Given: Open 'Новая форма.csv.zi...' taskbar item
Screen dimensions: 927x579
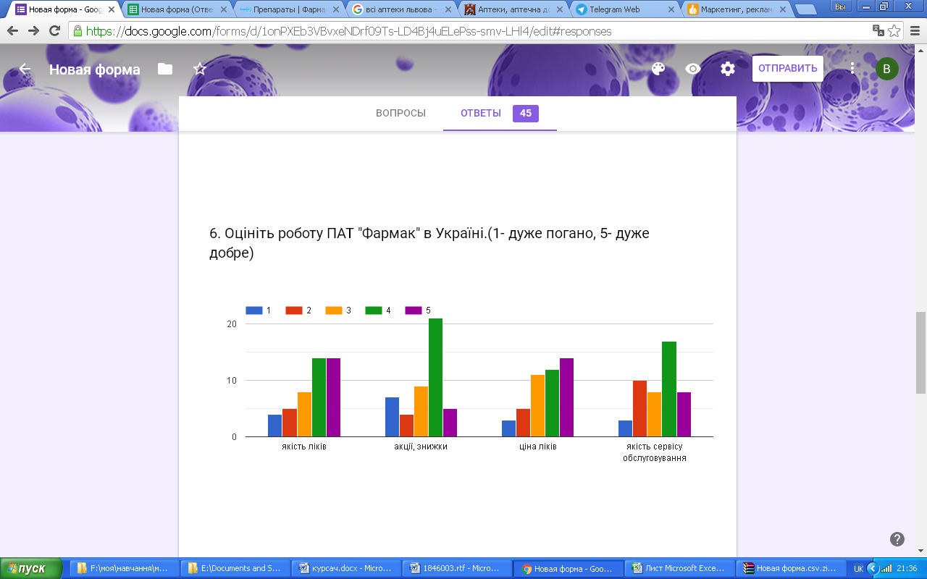Looking at the screenshot, I should click(x=789, y=568).
